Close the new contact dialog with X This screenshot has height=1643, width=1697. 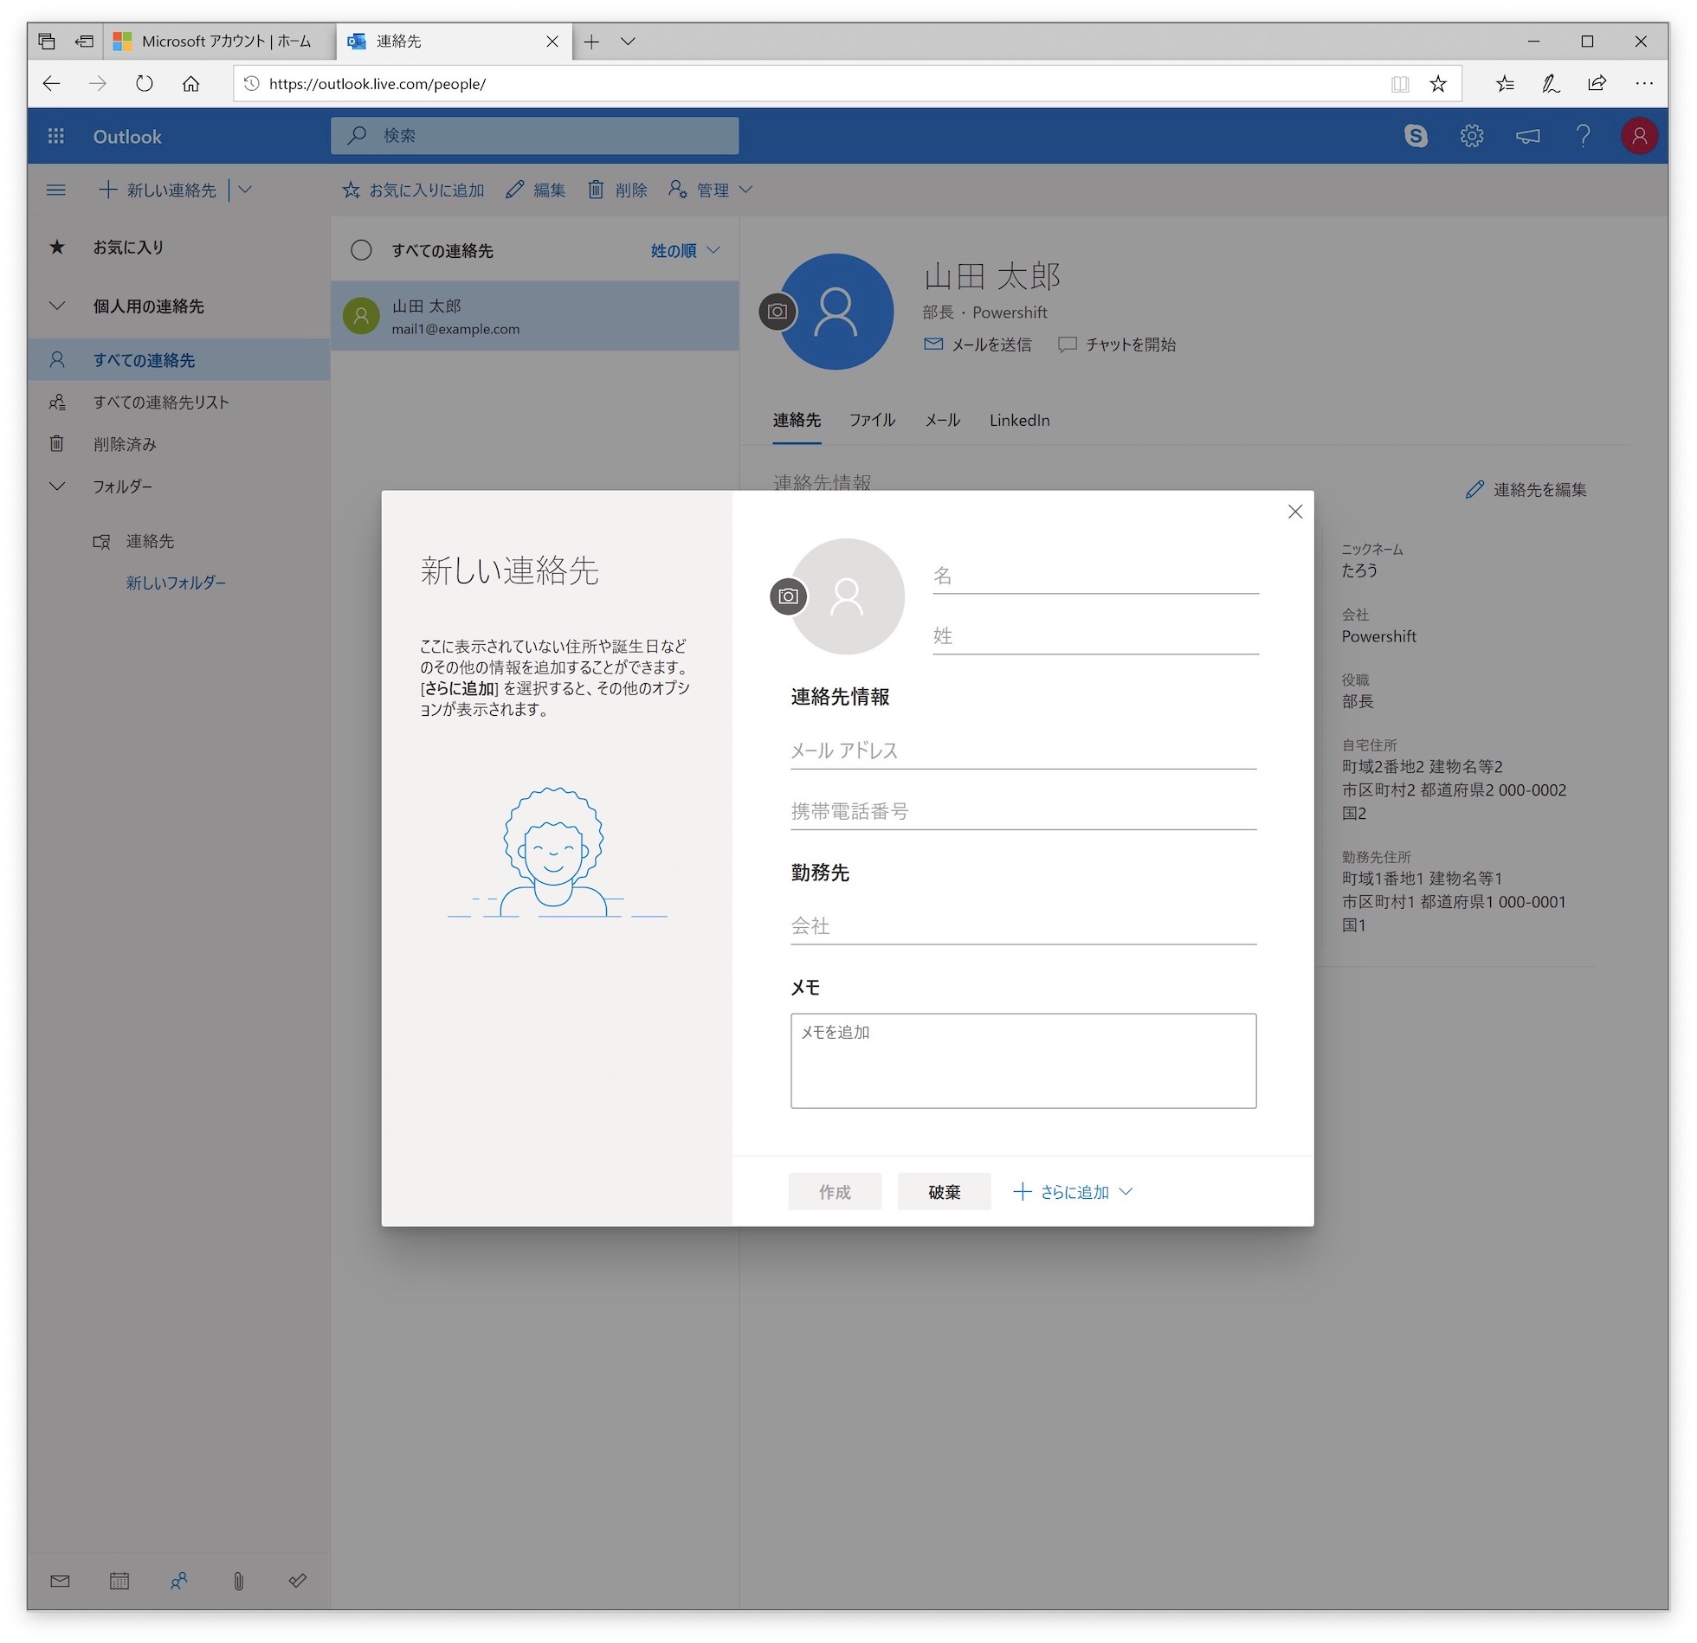pos(1294,512)
